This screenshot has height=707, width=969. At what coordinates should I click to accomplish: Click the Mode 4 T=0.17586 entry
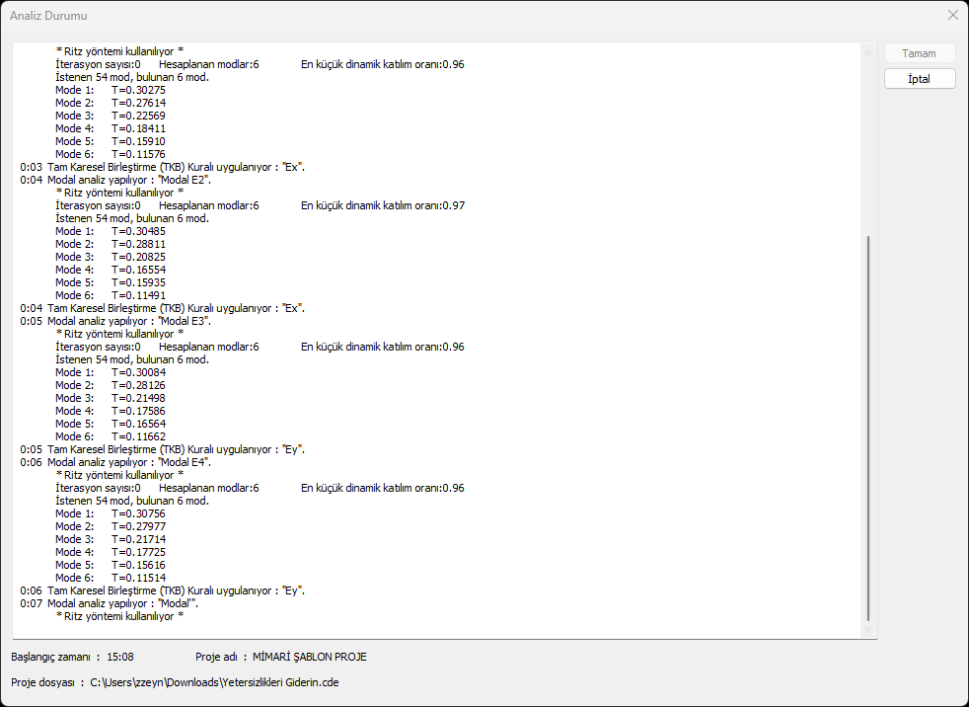pos(111,411)
